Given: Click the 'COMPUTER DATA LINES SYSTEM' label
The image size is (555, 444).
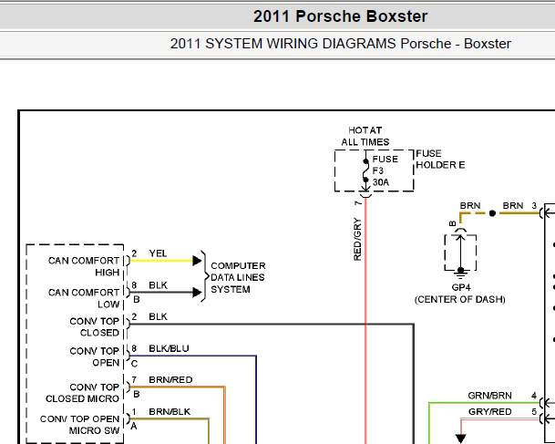Looking at the screenshot, I should point(238,277).
